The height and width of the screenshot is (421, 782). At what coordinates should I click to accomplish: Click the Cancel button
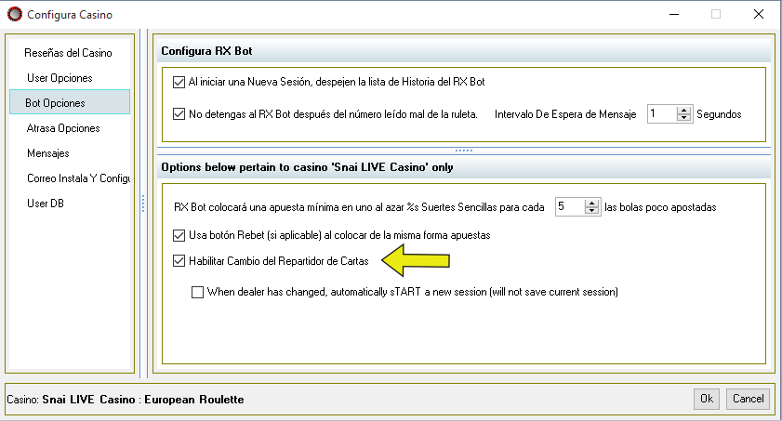click(748, 399)
